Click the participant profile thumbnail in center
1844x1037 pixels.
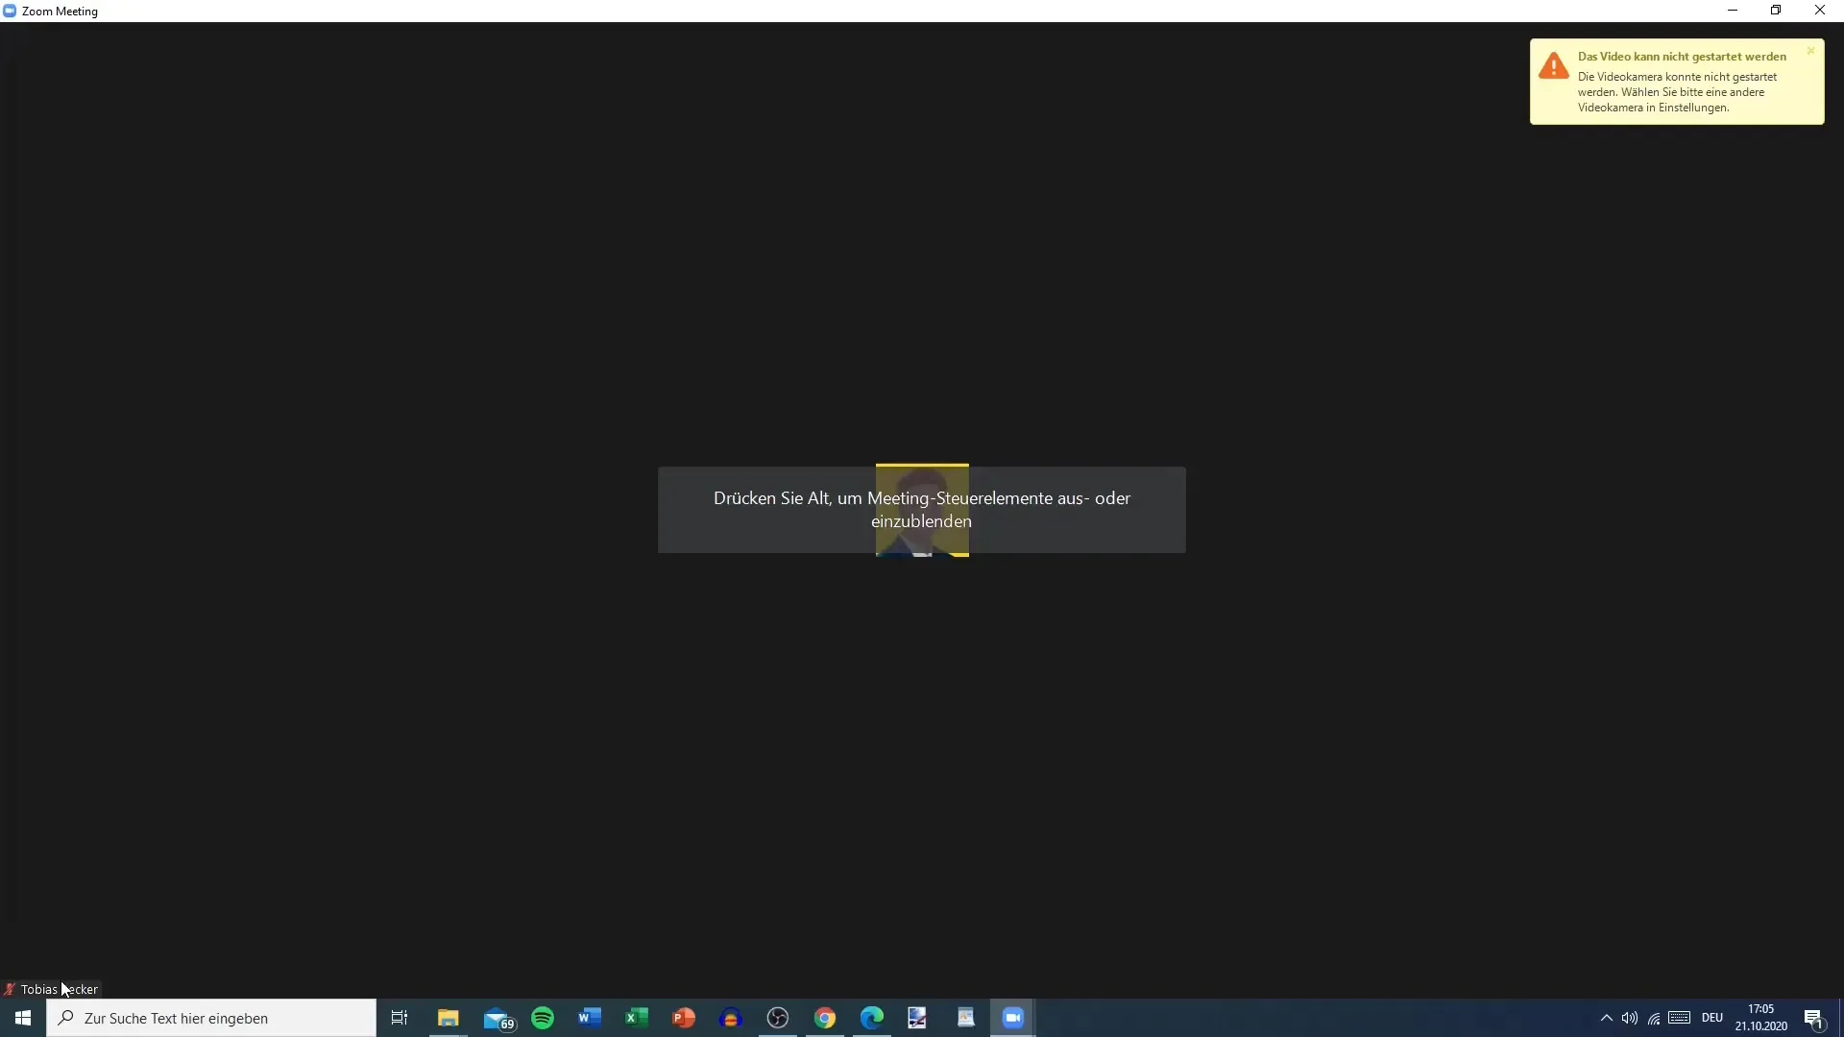922,510
